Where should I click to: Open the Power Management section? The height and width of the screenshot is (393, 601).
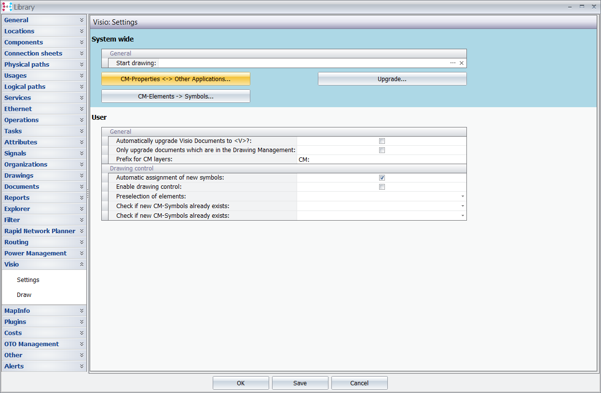(x=44, y=253)
